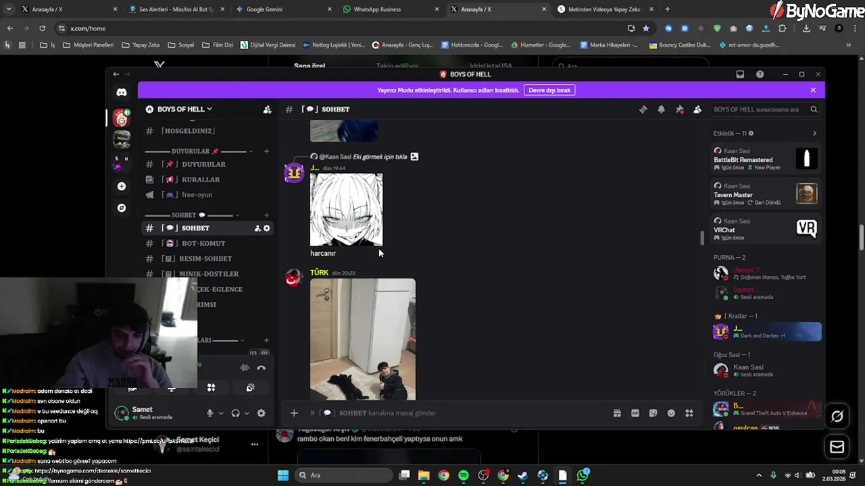Open the Discover servers compass icon

click(x=122, y=208)
